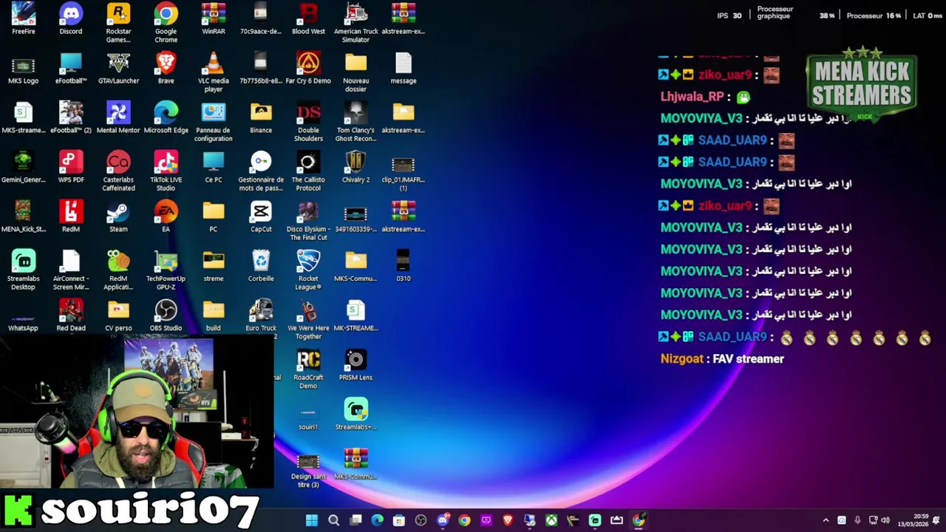Launch Chivalry 2 shortcut
Image resolution: width=946 pixels, height=532 pixels.
(355, 167)
